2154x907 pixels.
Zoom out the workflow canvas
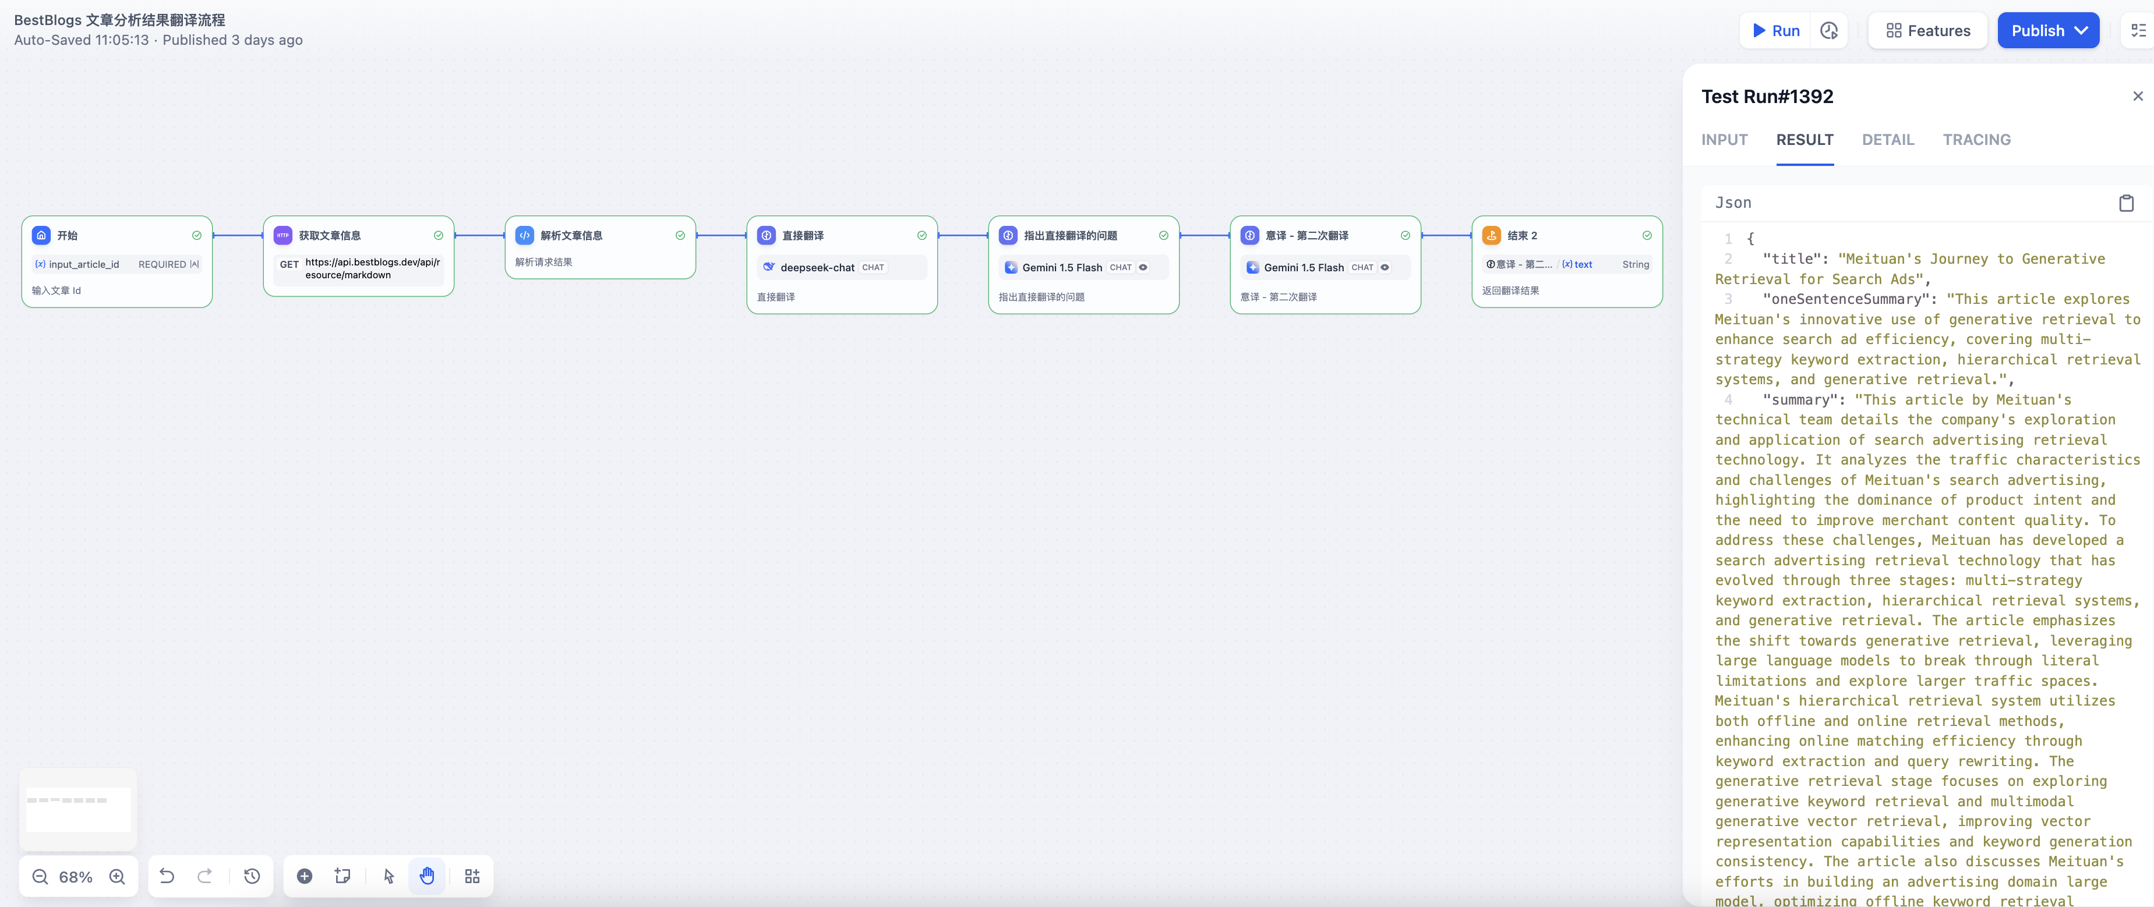[x=39, y=876]
